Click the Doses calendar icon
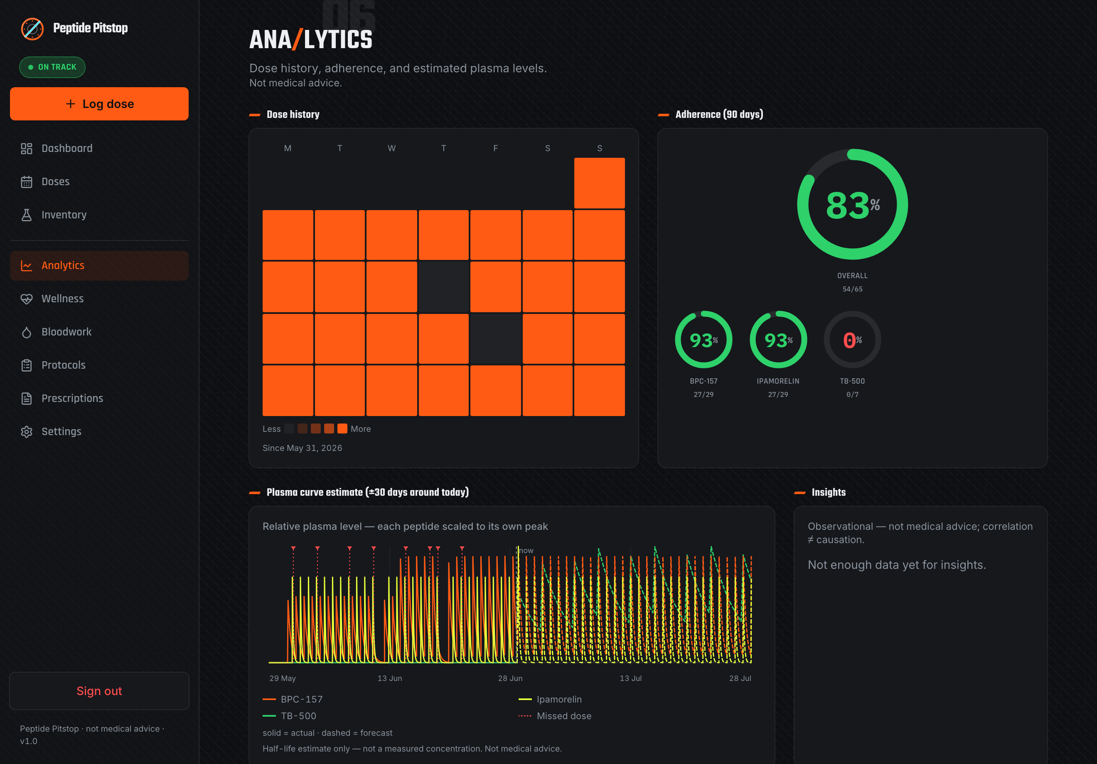 [26, 182]
